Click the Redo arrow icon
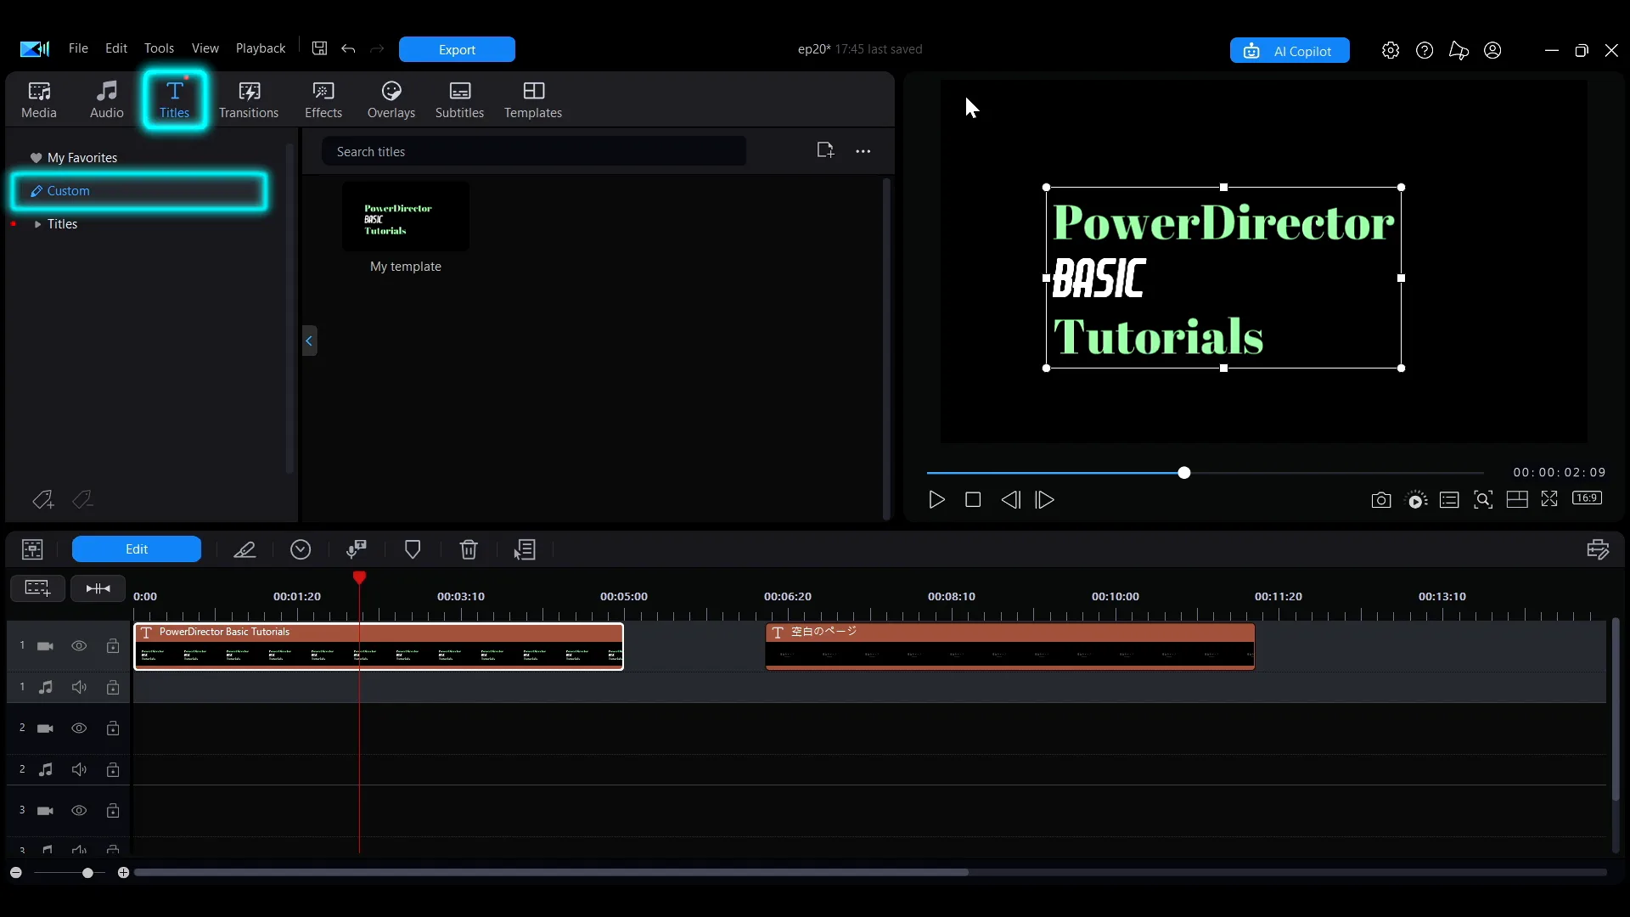This screenshot has height=917, width=1630. point(377,48)
